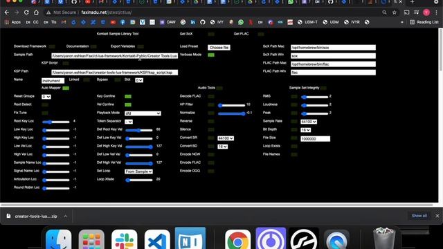
Task: Toggle the Auto Mapper checkbox
Action: tap(66, 88)
